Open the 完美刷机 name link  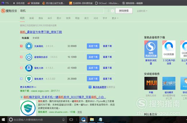tap(39, 46)
